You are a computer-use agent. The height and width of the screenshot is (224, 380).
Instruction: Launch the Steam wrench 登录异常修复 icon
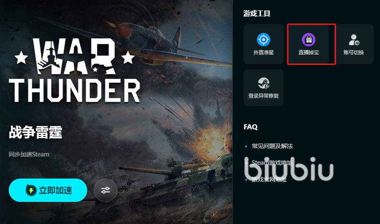tap(264, 83)
